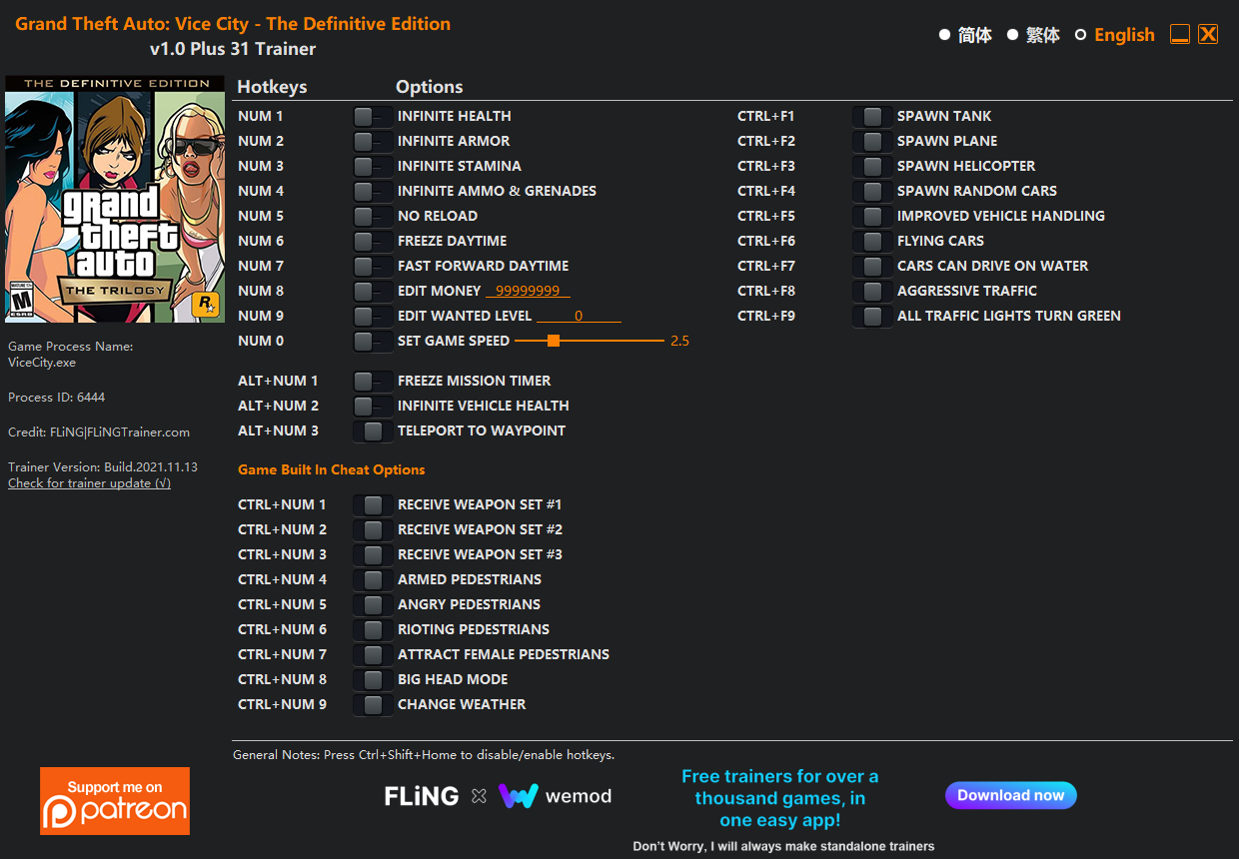Activate Teleport to Waypoint button

click(373, 430)
